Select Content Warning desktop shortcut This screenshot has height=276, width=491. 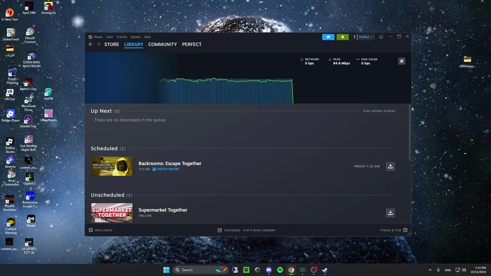pos(11,226)
